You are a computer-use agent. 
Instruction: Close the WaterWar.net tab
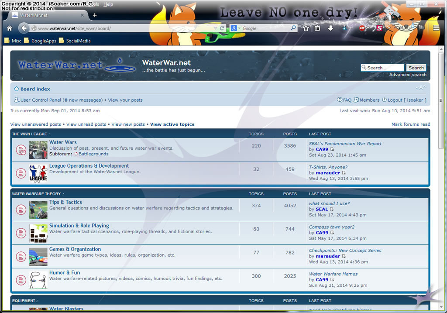82,15
